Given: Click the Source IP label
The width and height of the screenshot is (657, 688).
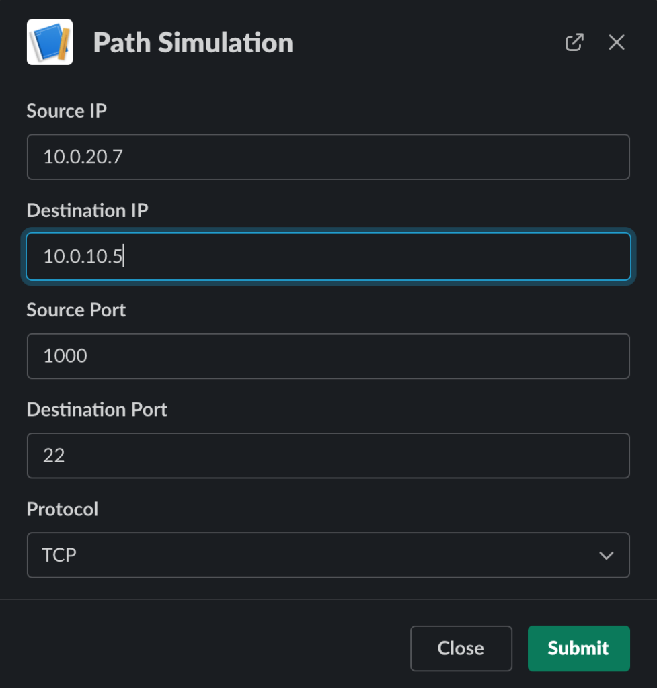Looking at the screenshot, I should pos(67,111).
